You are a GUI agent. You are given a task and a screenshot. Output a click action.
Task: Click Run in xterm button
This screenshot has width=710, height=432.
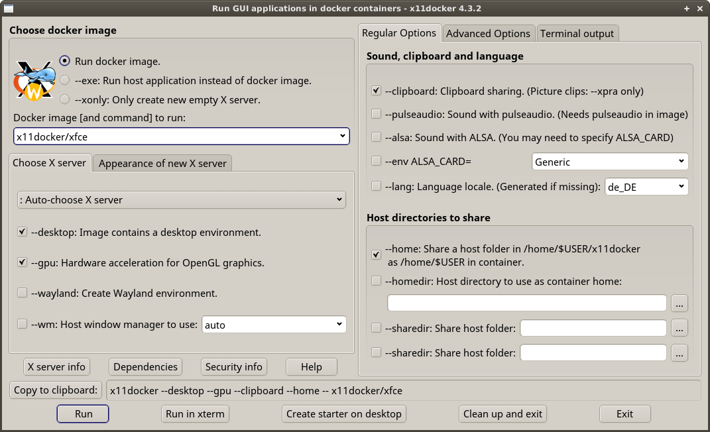pos(195,414)
